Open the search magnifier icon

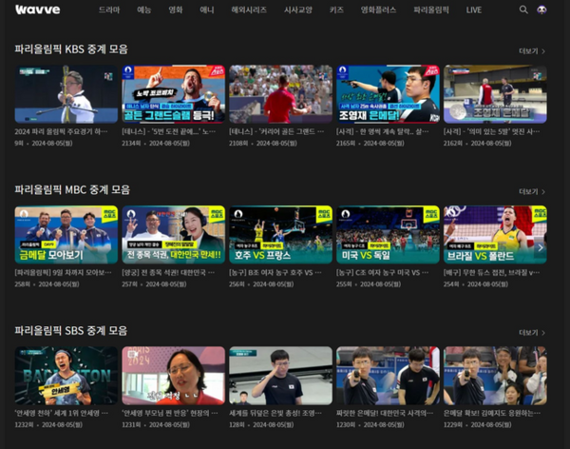[x=523, y=10]
